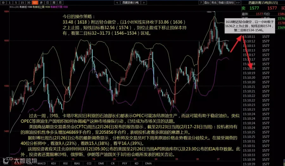The image size is (285, 166).
Task: Select the BIAS indicator tab
Action: [x=77, y=163]
